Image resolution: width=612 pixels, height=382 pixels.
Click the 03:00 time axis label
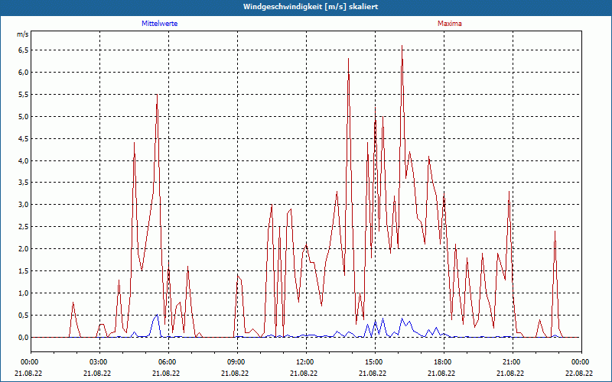(100, 362)
